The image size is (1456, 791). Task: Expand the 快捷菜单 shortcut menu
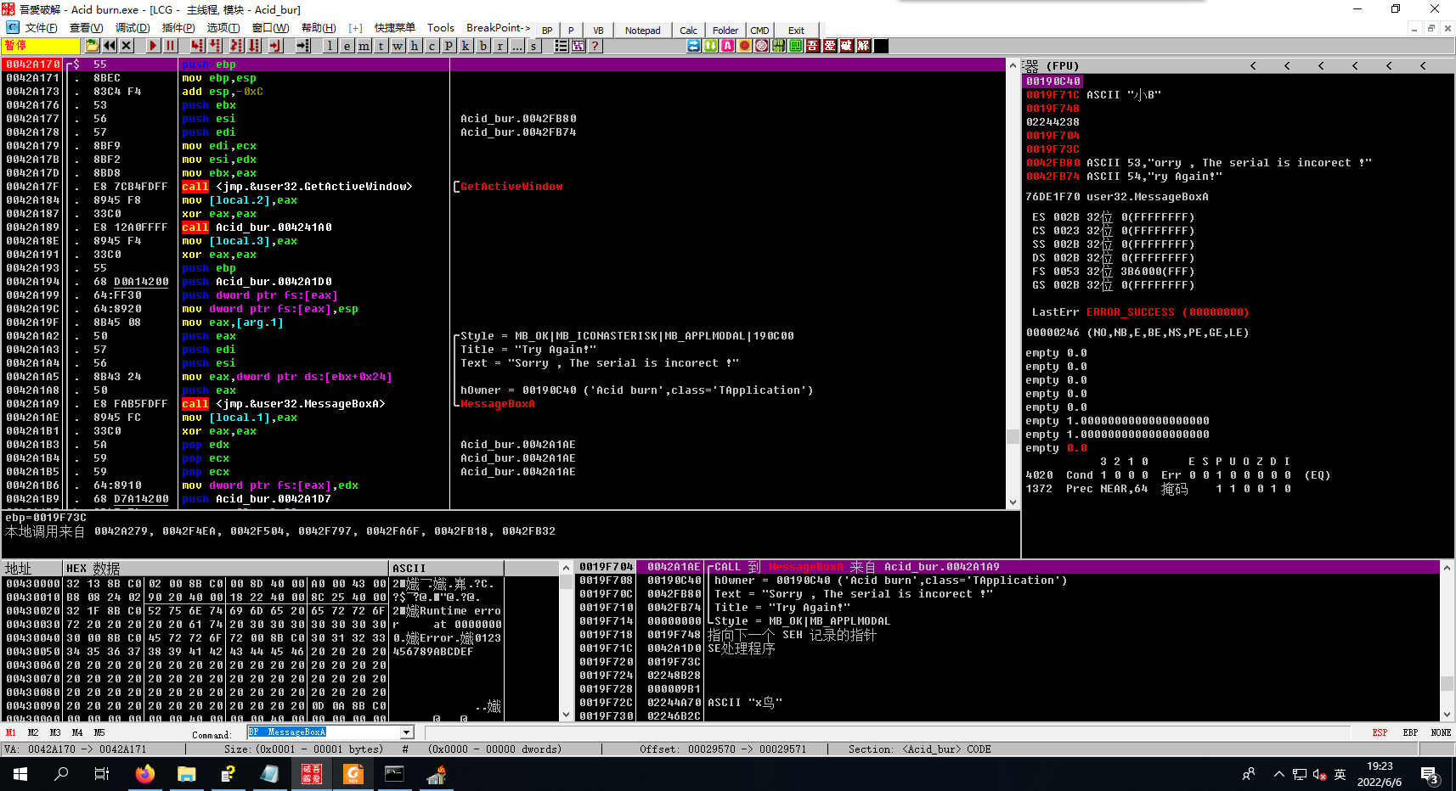coord(395,28)
